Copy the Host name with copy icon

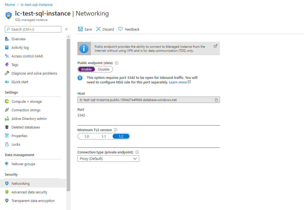click(x=216, y=100)
